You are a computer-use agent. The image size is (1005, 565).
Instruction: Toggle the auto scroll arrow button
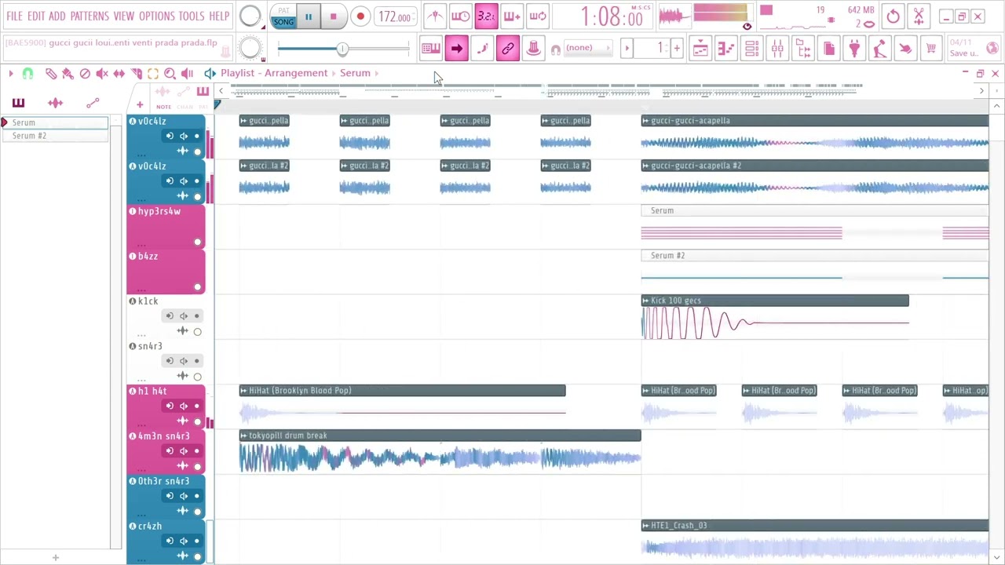point(456,49)
